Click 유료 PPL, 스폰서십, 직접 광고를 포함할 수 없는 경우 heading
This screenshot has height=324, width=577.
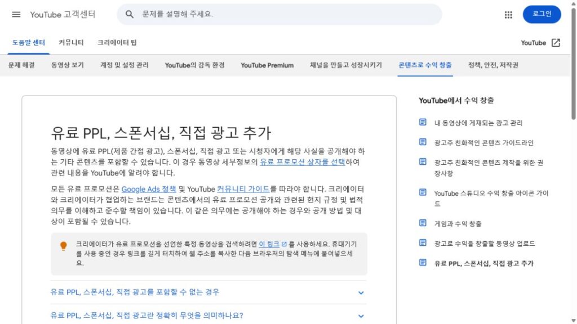tap(135, 292)
